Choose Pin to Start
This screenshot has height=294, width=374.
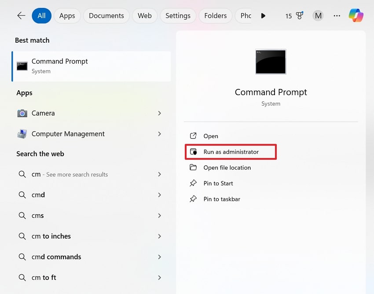pyautogui.click(x=271, y=183)
